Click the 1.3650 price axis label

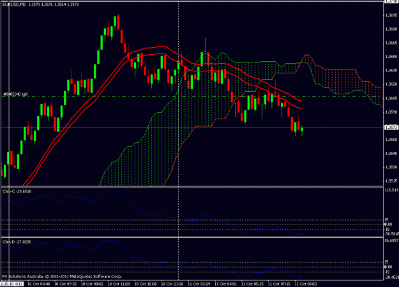click(x=391, y=56)
